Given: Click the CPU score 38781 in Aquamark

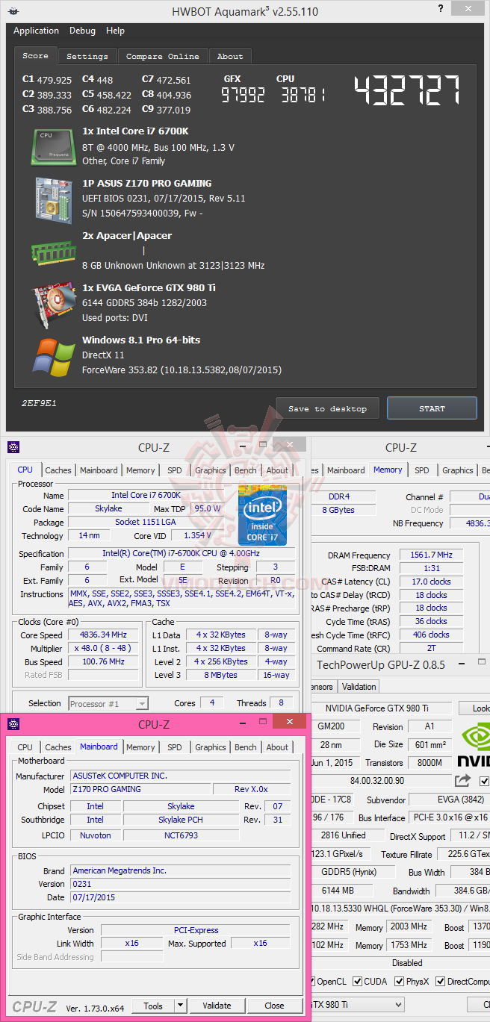Looking at the screenshot, I should pyautogui.click(x=302, y=95).
